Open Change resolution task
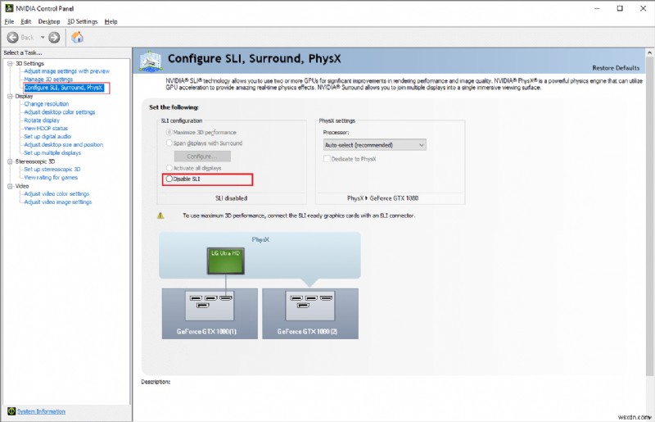The height and width of the screenshot is (422, 655). 47,104
